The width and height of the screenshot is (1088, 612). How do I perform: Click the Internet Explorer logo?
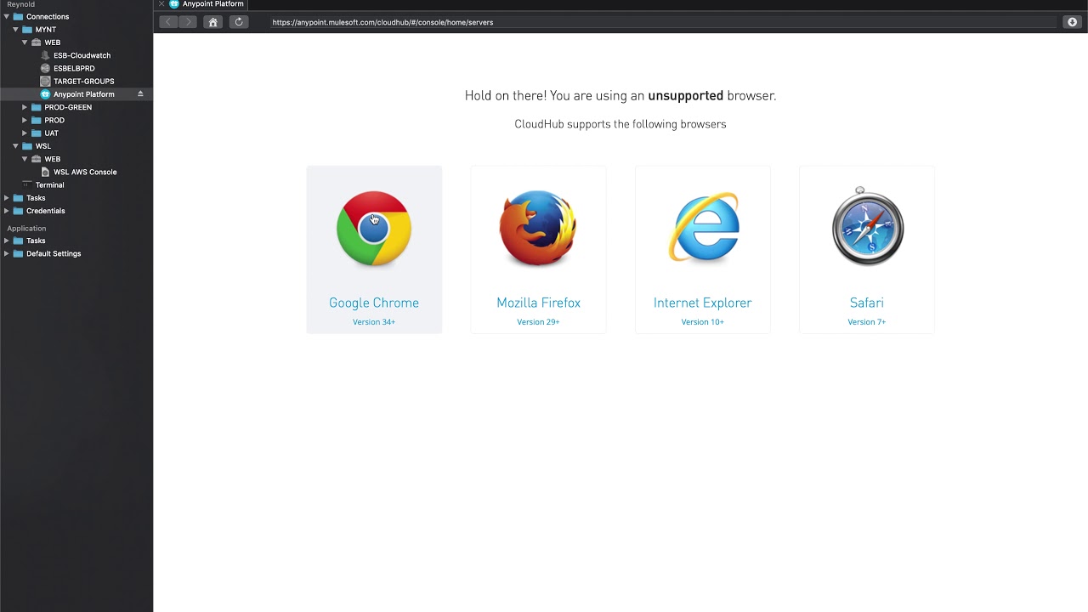click(703, 227)
